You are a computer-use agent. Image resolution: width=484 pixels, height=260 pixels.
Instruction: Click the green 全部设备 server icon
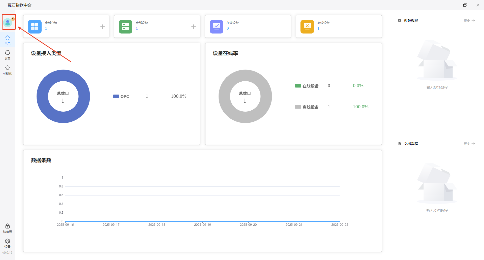(126, 27)
